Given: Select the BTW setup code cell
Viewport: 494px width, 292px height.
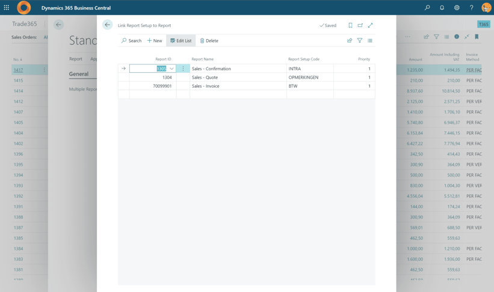Looking at the screenshot, I should coord(310,86).
